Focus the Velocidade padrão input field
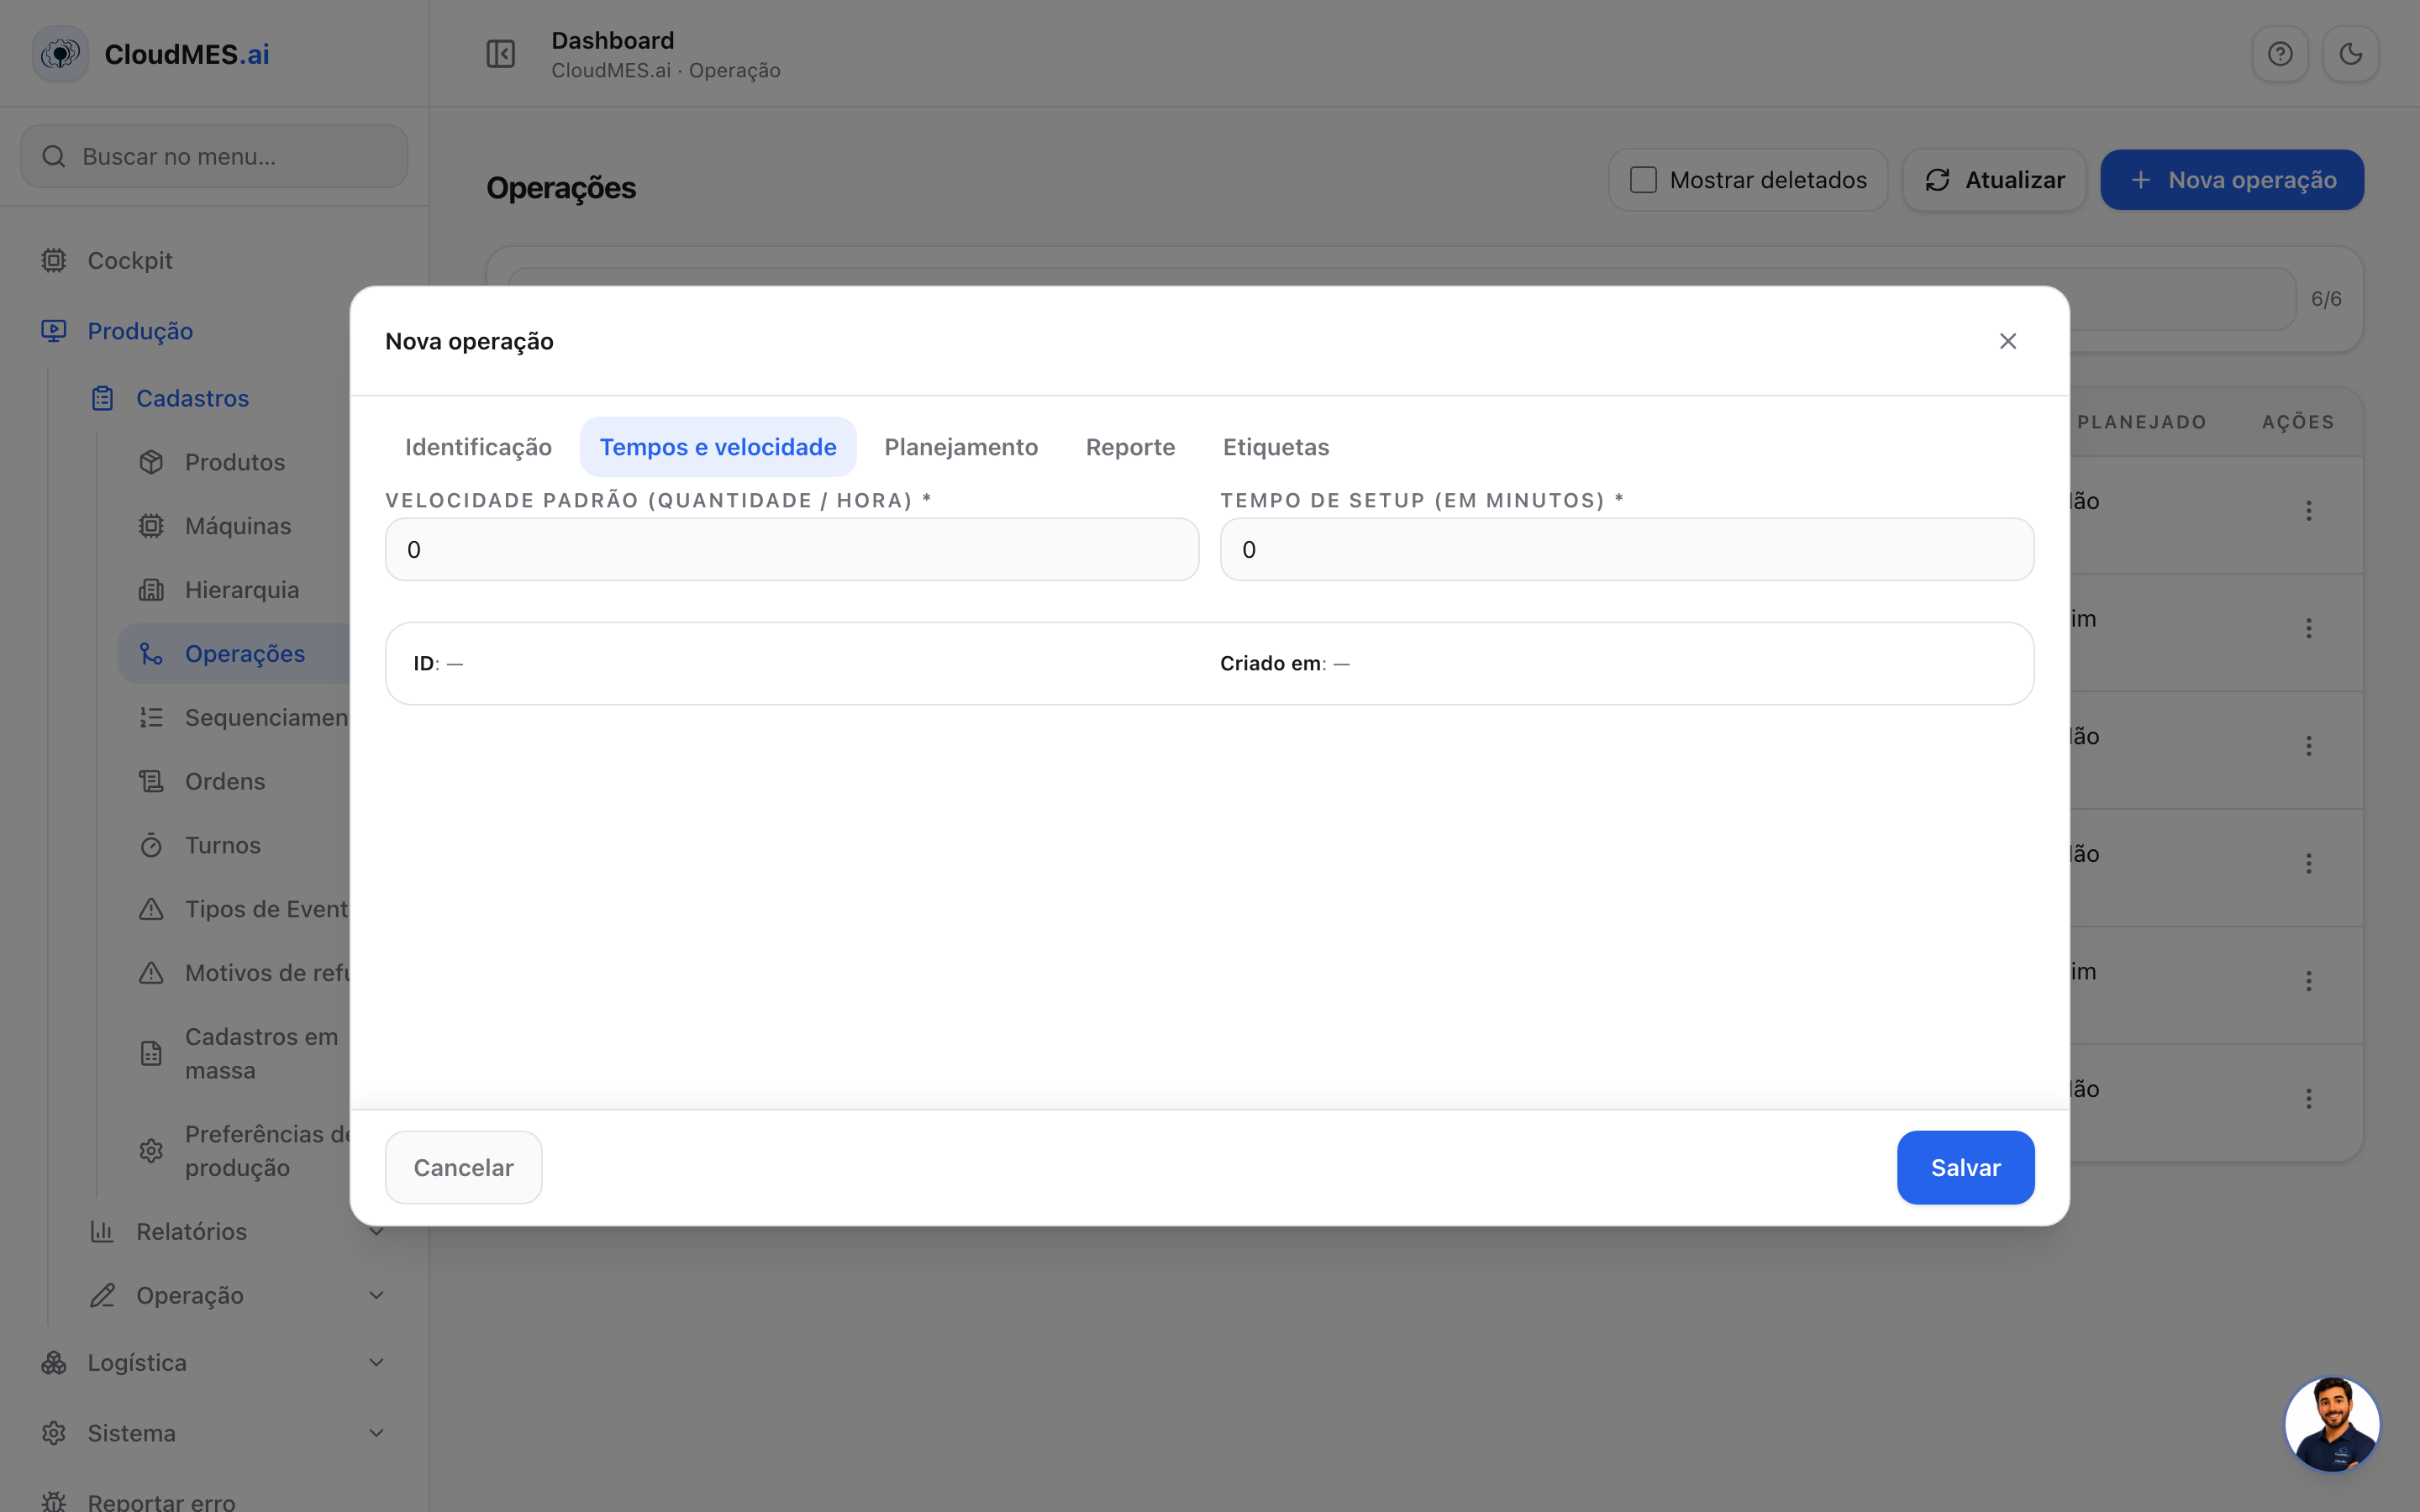This screenshot has height=1512, width=2420. pos(792,549)
